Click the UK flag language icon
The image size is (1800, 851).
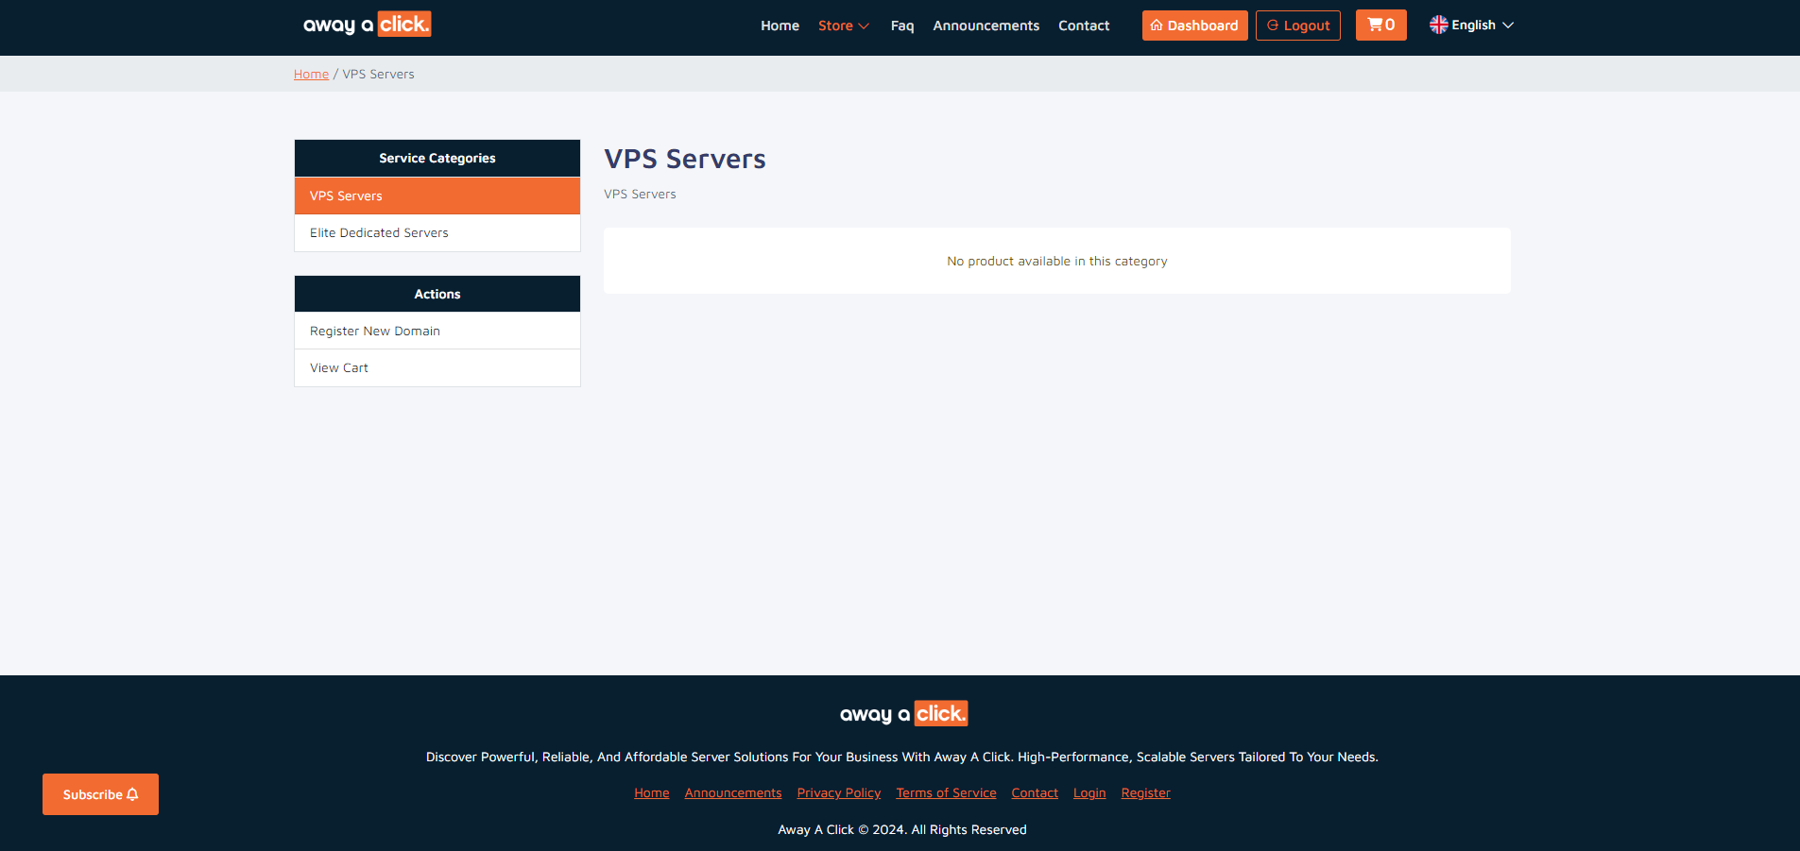point(1438,26)
